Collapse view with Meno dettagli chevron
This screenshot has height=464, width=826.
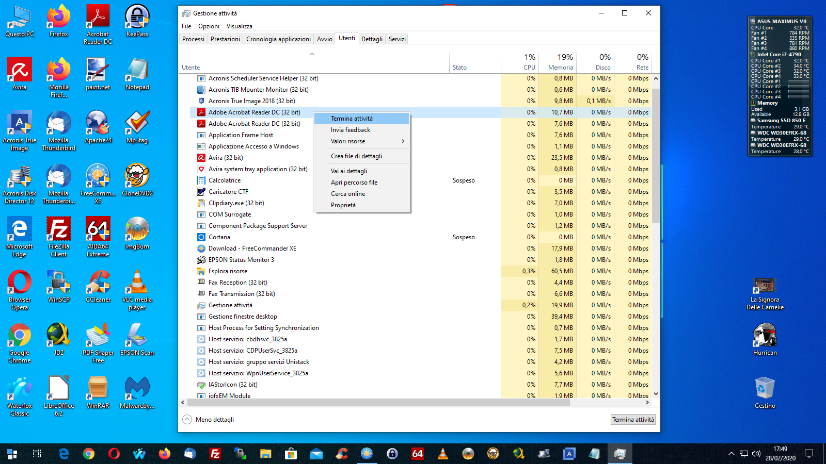pyautogui.click(x=187, y=420)
